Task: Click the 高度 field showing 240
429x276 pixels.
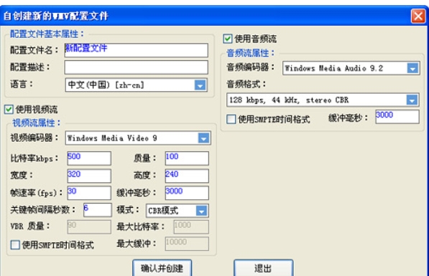Action: [187, 176]
